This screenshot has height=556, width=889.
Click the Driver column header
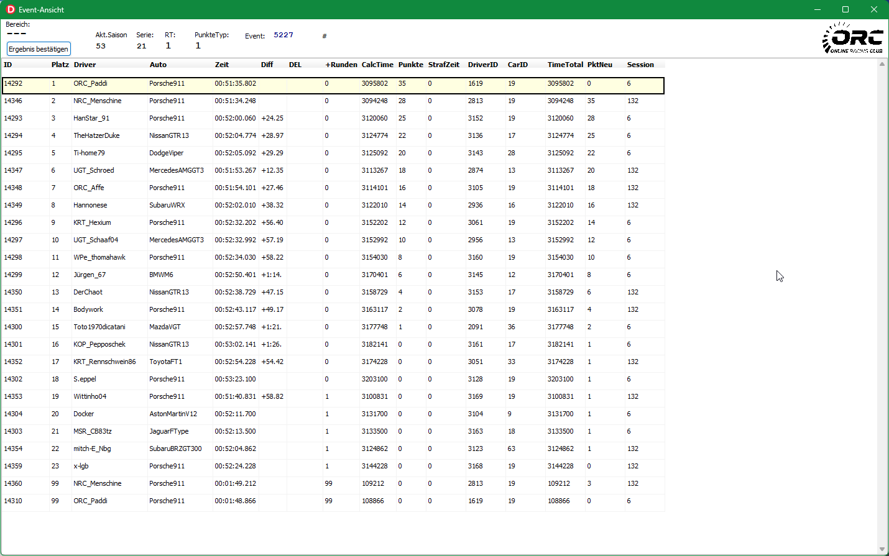pos(85,65)
